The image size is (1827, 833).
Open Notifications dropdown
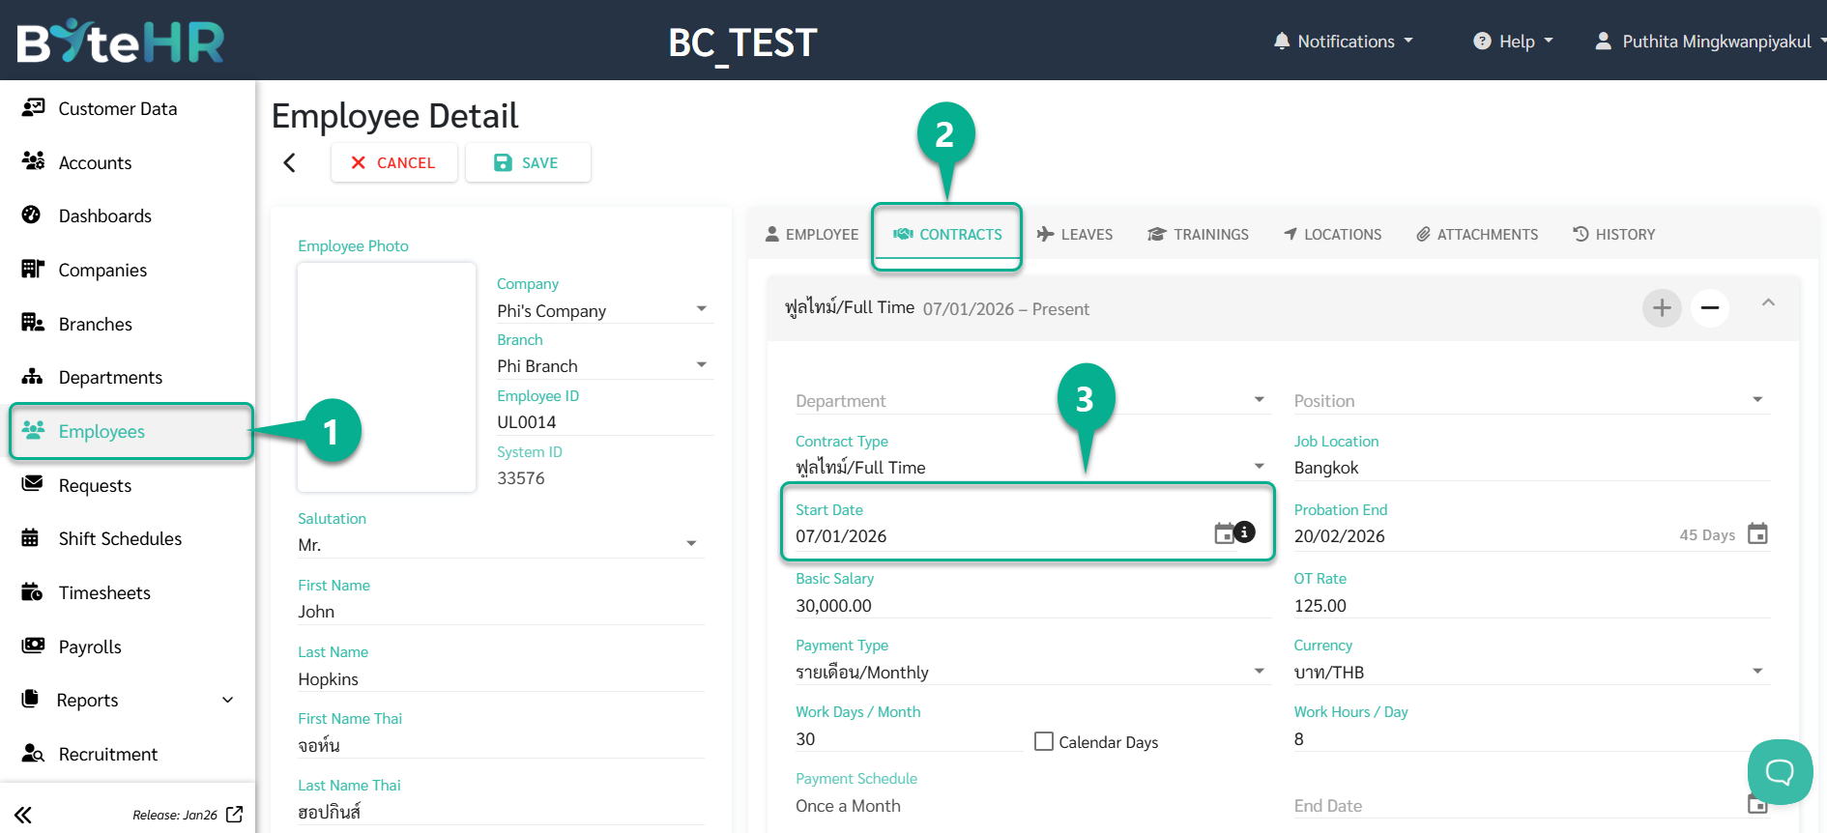click(x=1344, y=41)
